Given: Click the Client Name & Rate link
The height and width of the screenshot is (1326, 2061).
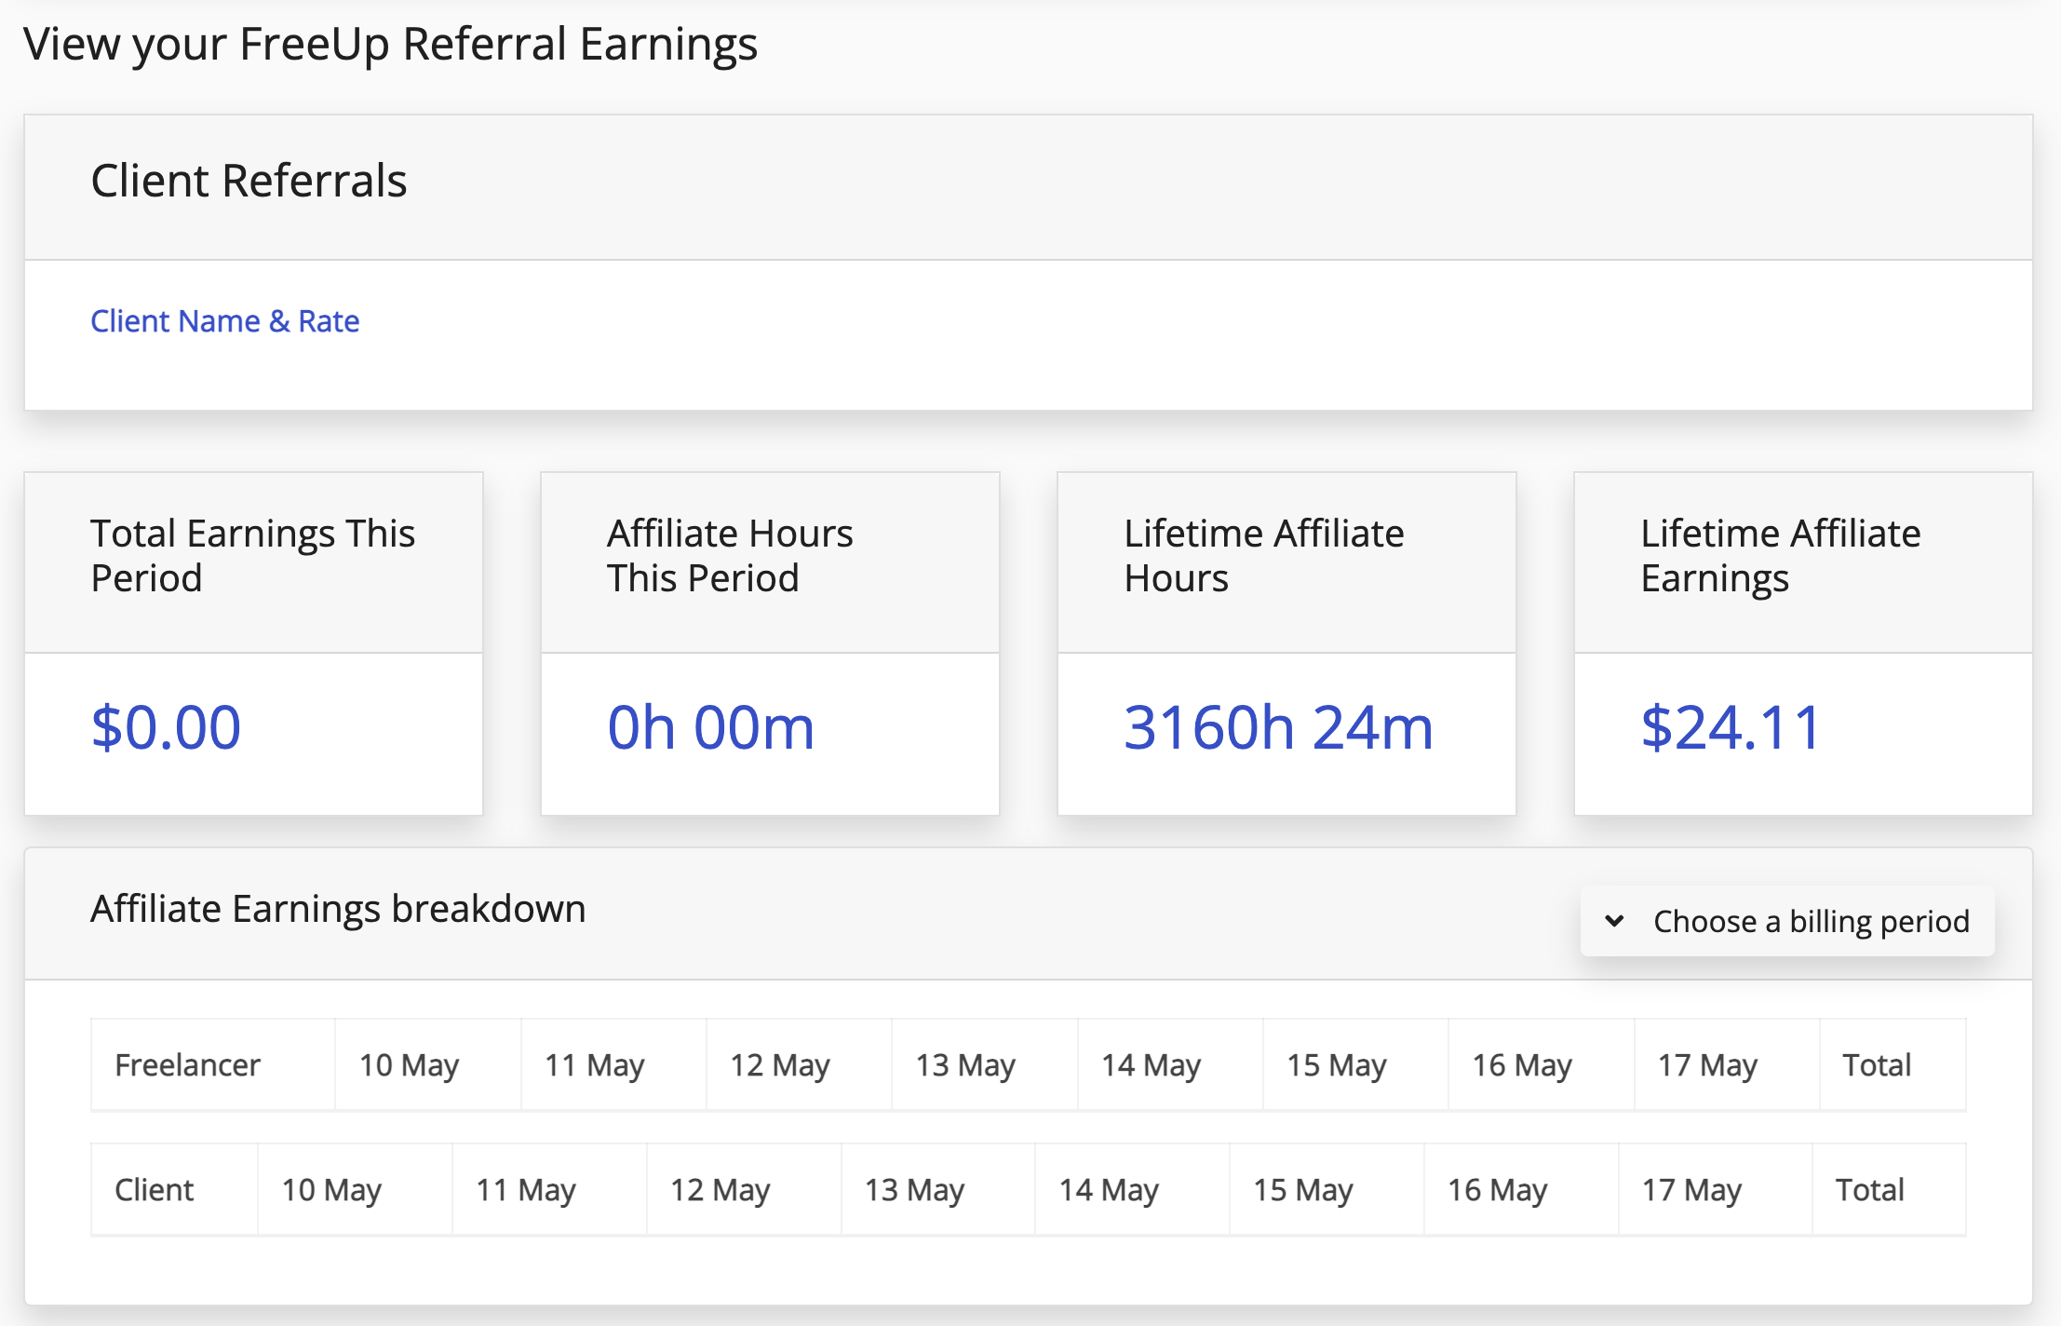Looking at the screenshot, I should [224, 321].
